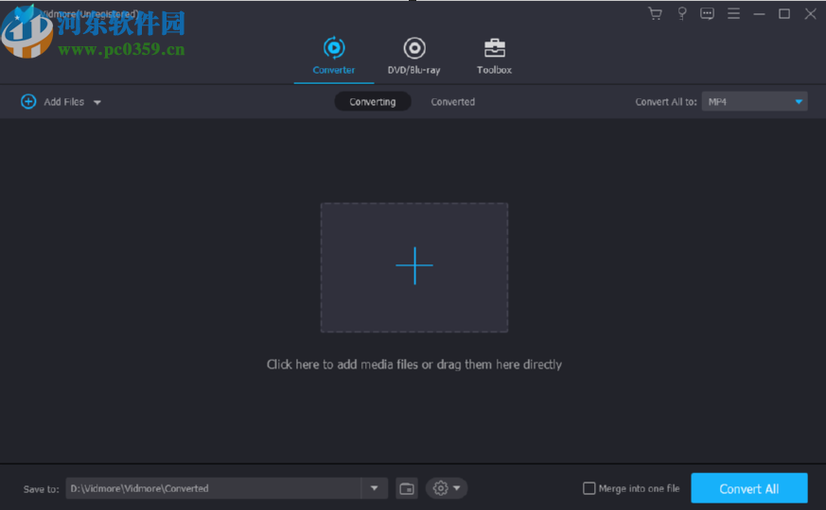
Task: Select the Converting sub-tab
Action: tap(373, 101)
